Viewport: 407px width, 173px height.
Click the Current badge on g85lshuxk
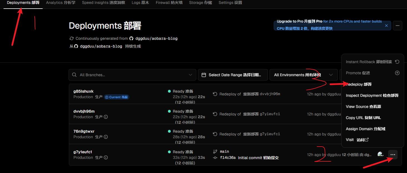tap(117, 97)
